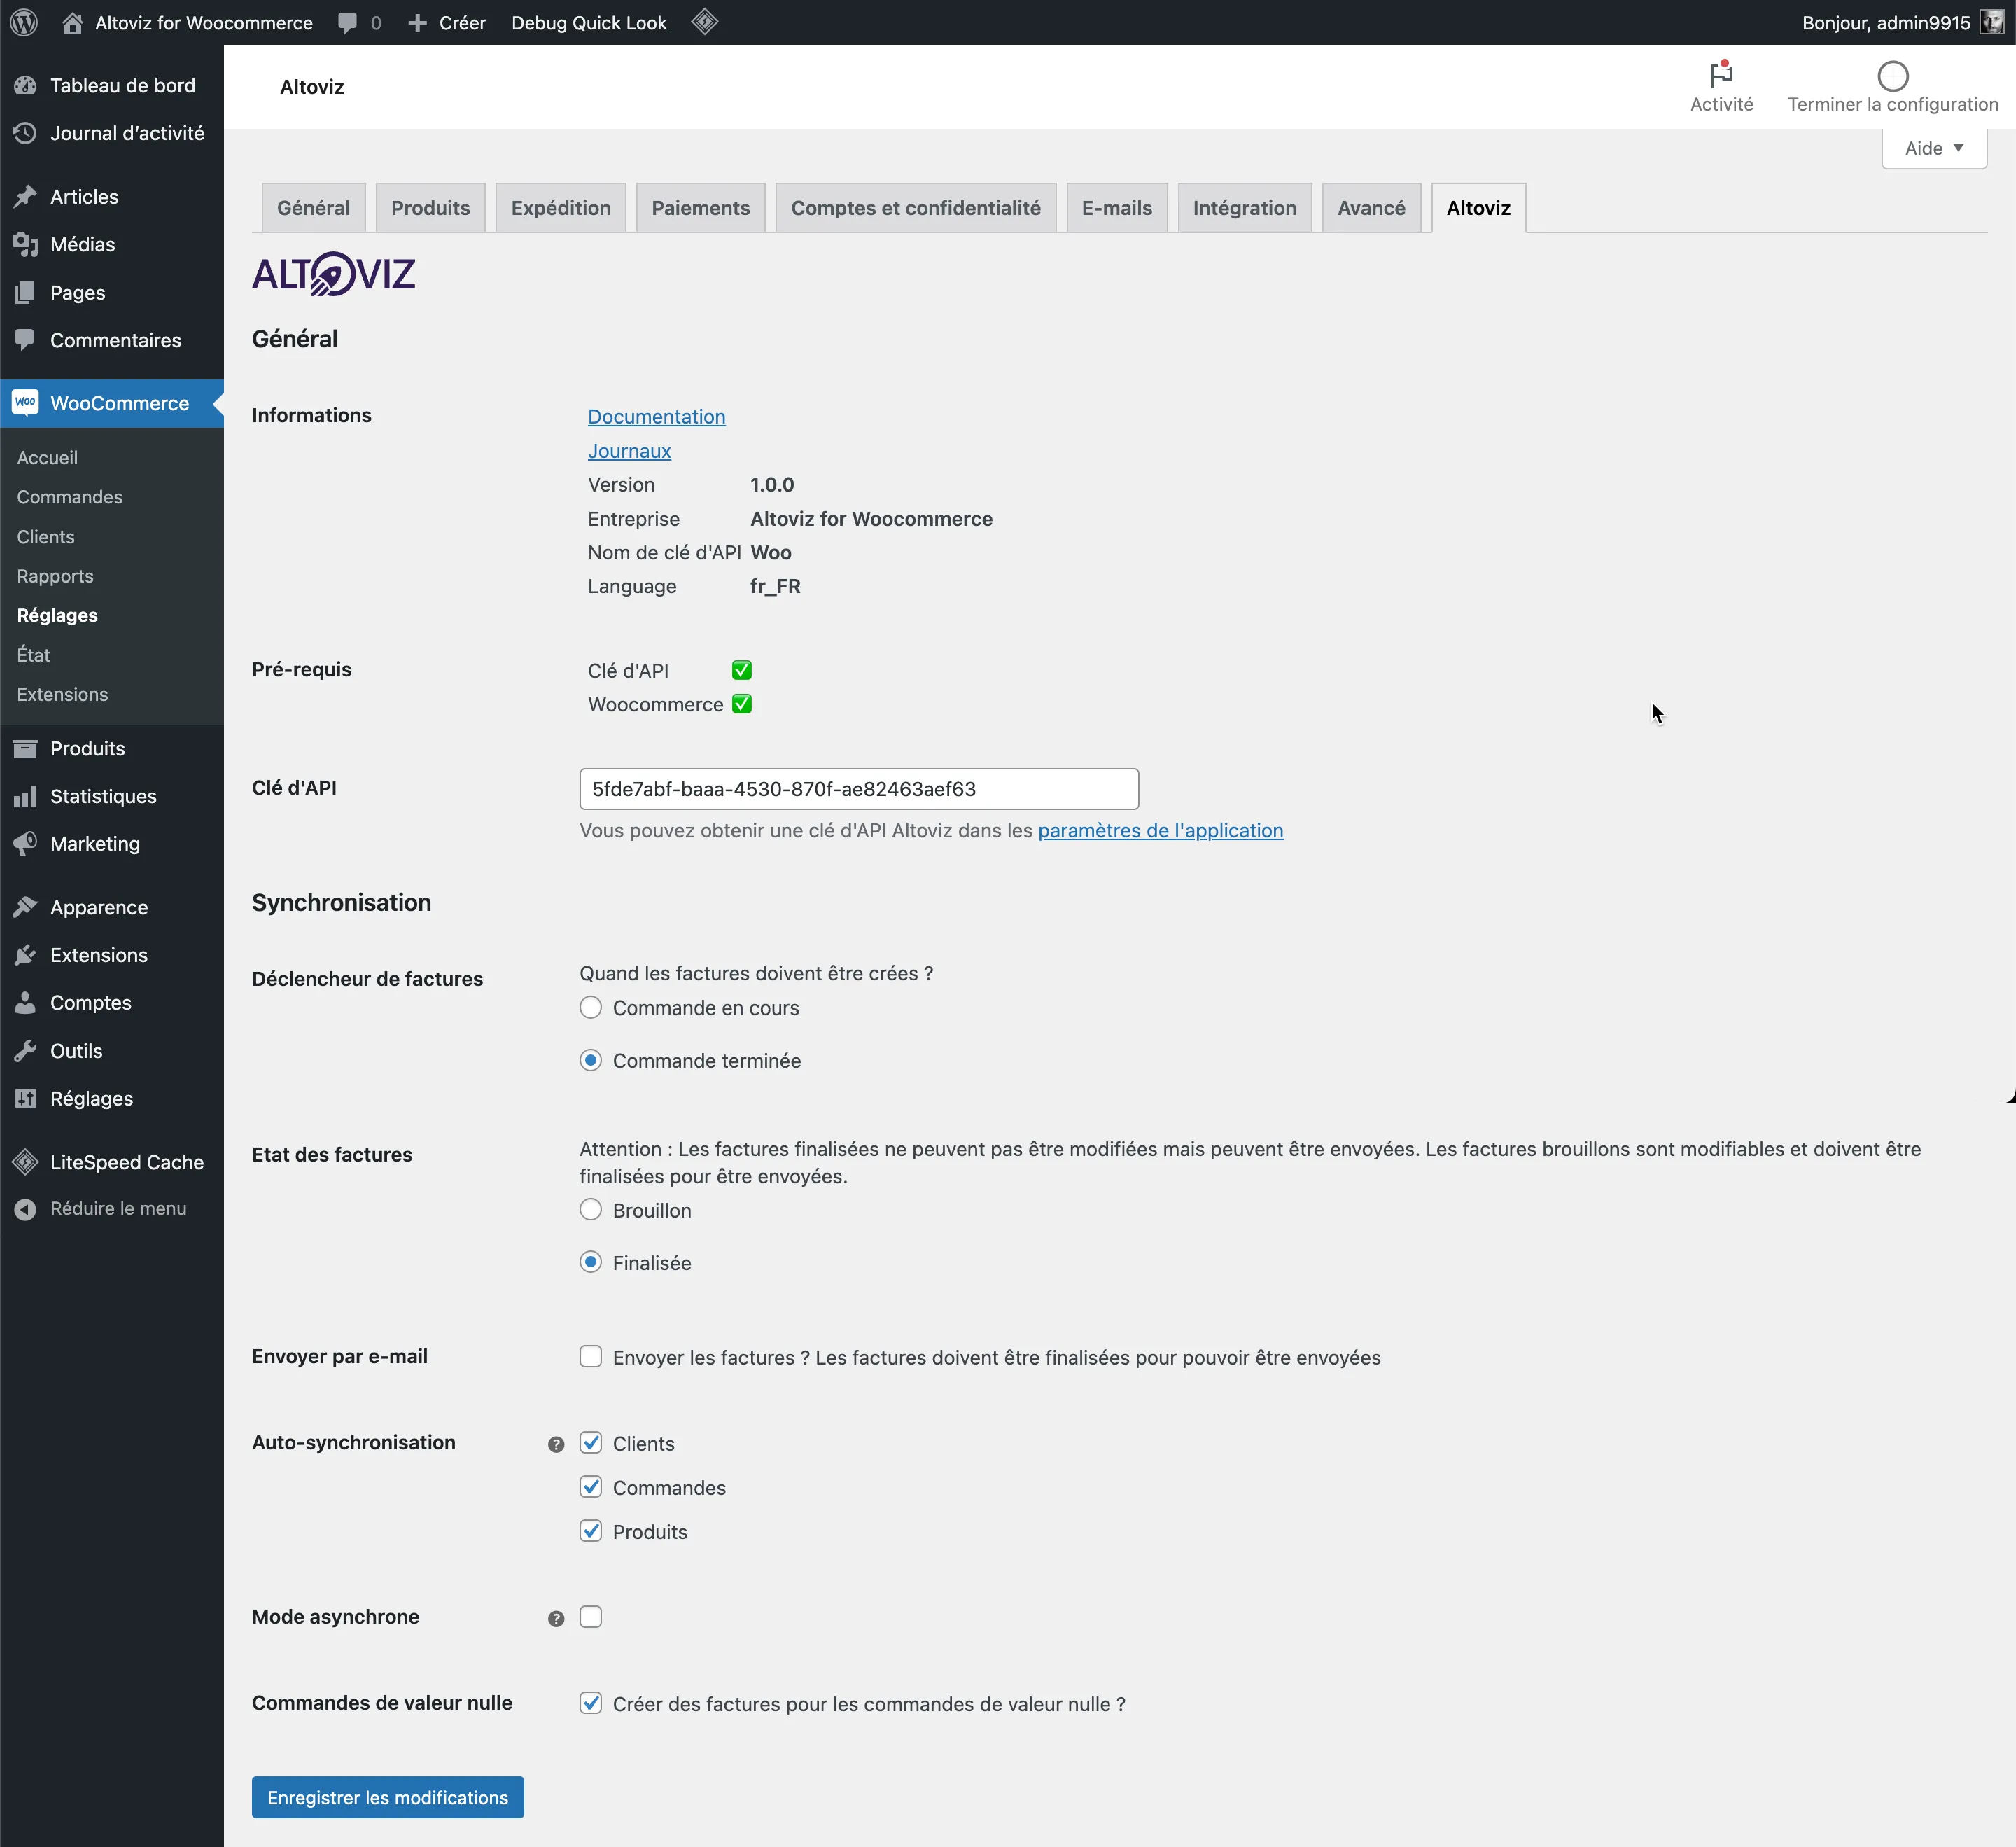Toggle Commandes auto-synchronisation checkbox
This screenshot has width=2016, height=1847.
[591, 1486]
